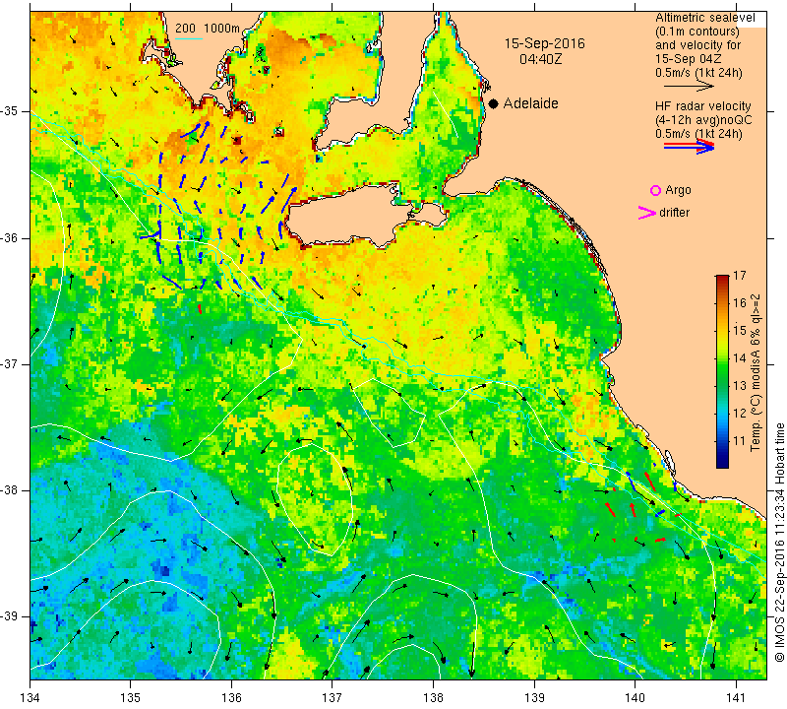Click the colorbar value 11
Image resolution: width=787 pixels, height=709 pixels.
(x=740, y=441)
